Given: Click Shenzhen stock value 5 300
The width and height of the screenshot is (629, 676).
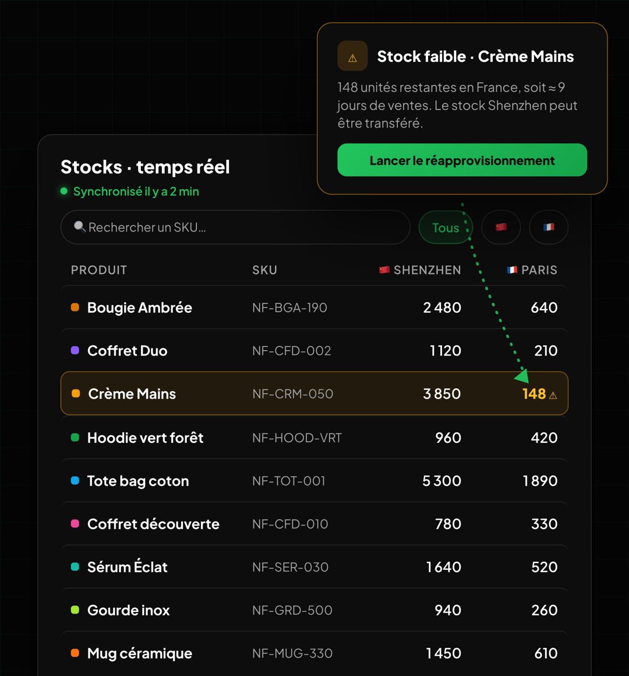Looking at the screenshot, I should [441, 481].
